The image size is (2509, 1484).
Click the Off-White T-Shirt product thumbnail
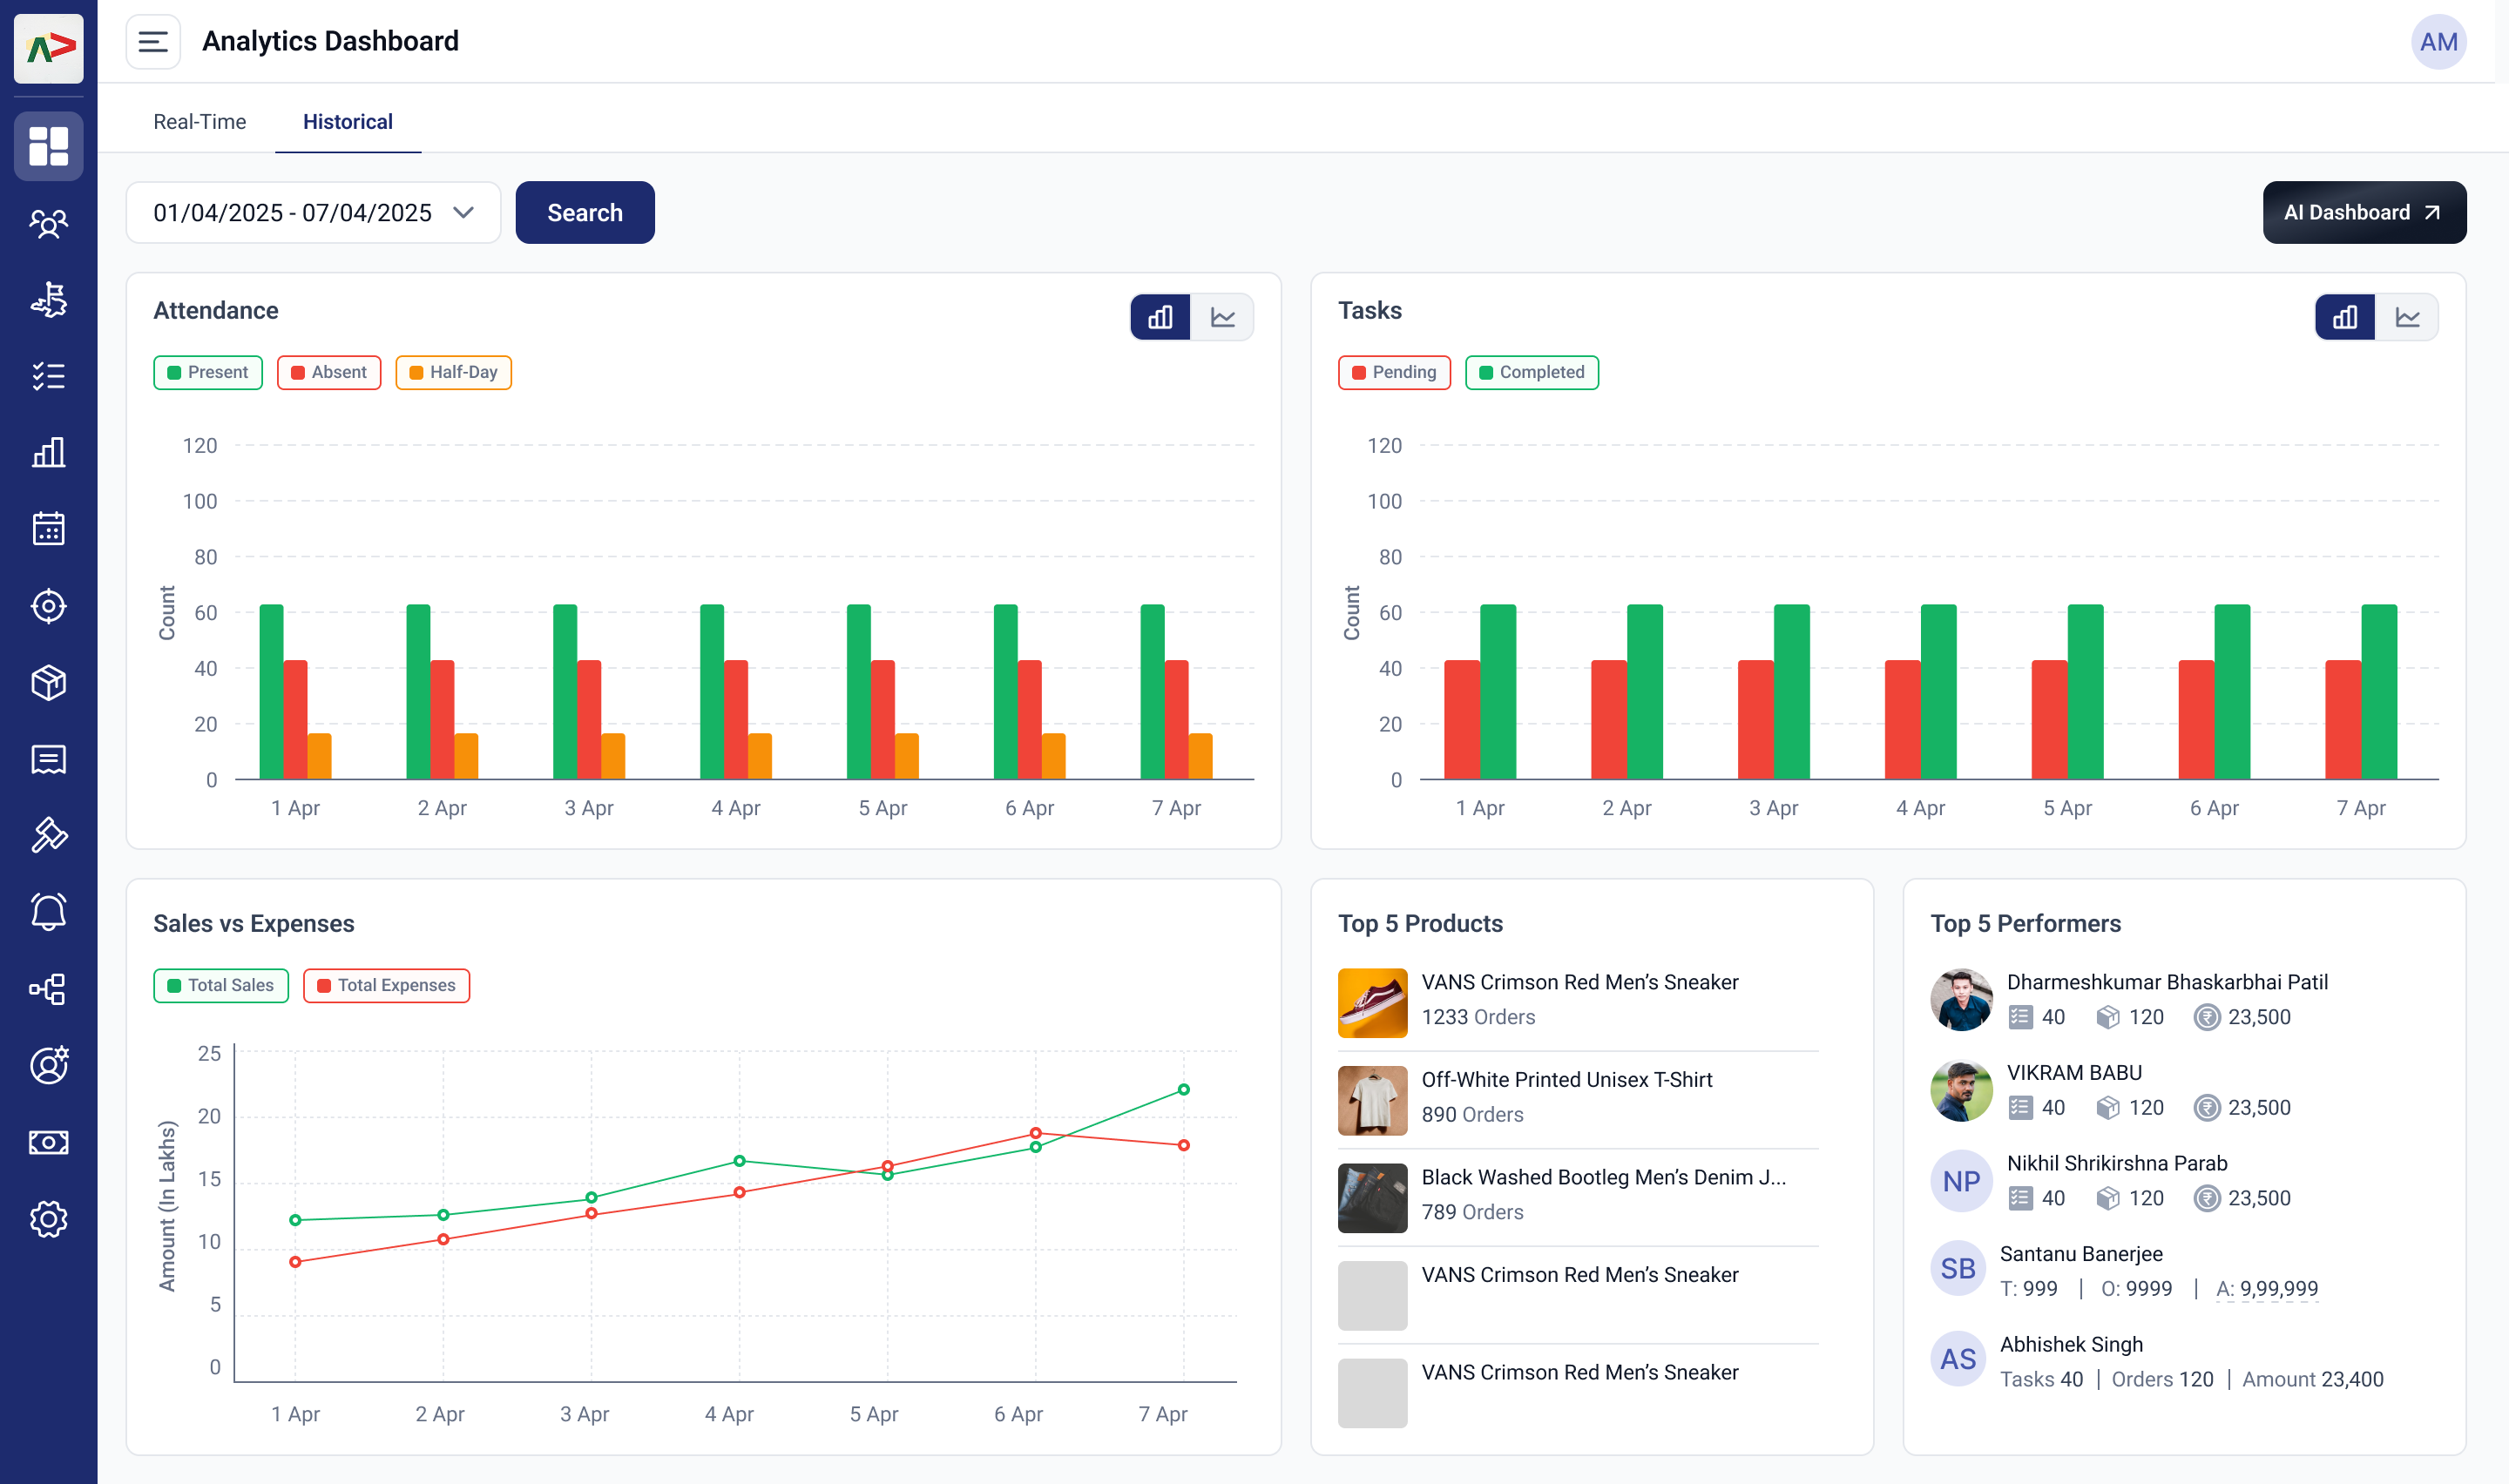click(x=1372, y=1100)
